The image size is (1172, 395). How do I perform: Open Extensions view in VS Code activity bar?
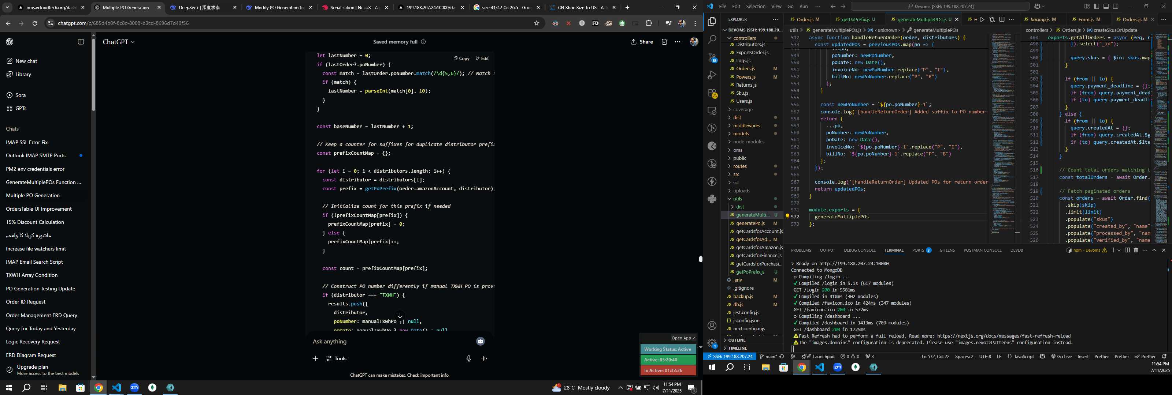point(712,93)
